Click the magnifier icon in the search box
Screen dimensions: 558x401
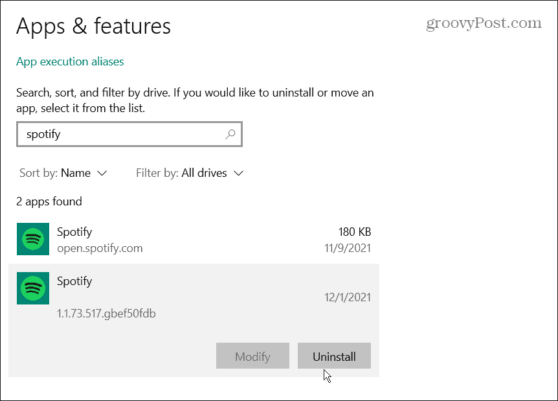tap(230, 135)
